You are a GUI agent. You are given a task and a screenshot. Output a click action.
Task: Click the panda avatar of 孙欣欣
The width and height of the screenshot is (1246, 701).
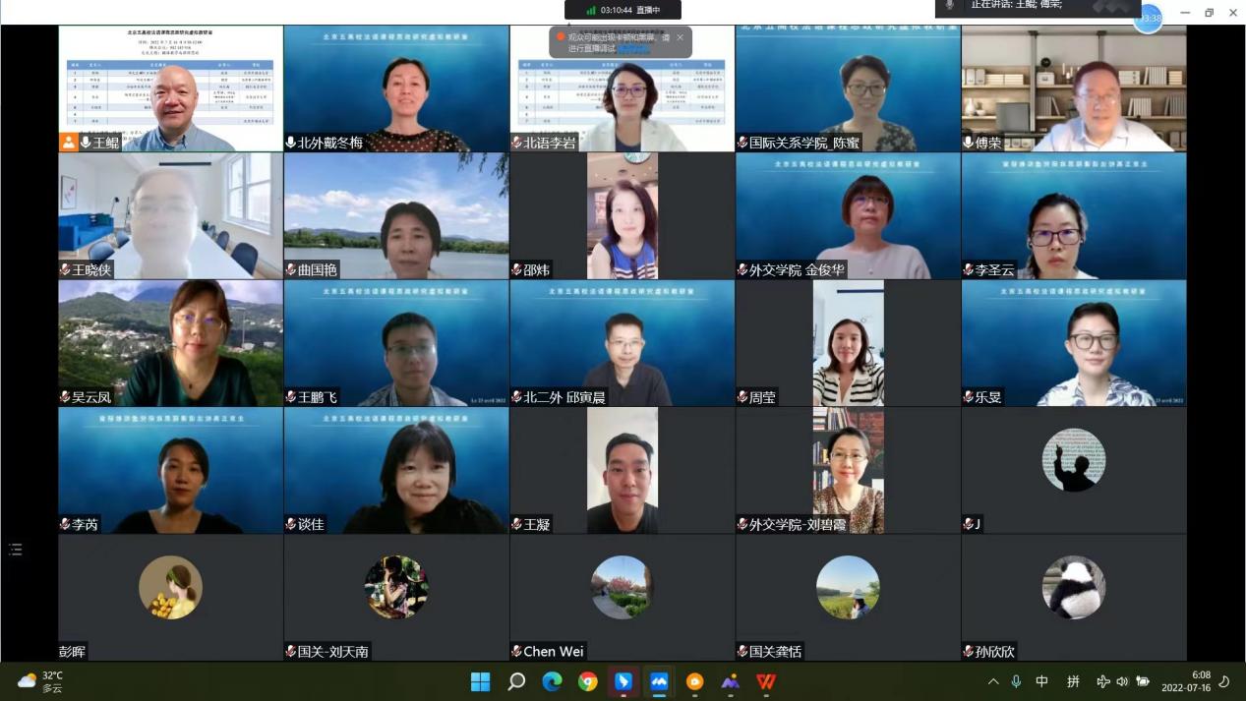1074,587
